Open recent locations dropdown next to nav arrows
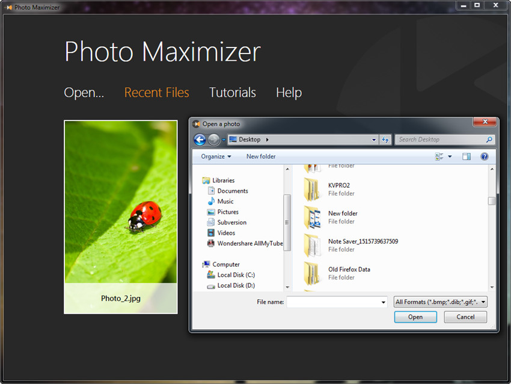This screenshot has width=511, height=384. click(224, 140)
